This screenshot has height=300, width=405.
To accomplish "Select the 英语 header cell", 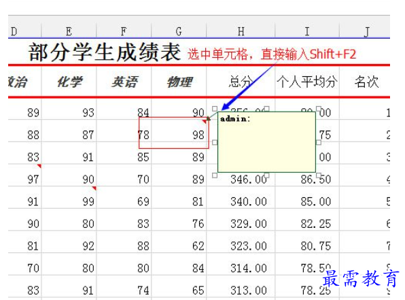I will [124, 82].
